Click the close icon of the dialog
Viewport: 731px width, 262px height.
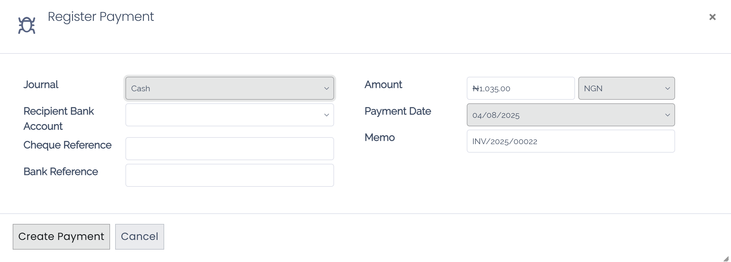(x=713, y=17)
